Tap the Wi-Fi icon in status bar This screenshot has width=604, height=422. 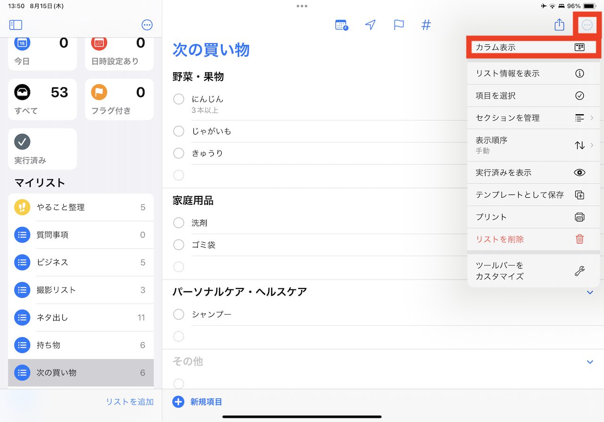552,6
